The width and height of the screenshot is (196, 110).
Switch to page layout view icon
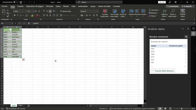point(165,109)
